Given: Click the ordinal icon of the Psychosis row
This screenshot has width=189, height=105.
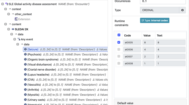Looking at the screenshot, I should (x=25, y=54).
